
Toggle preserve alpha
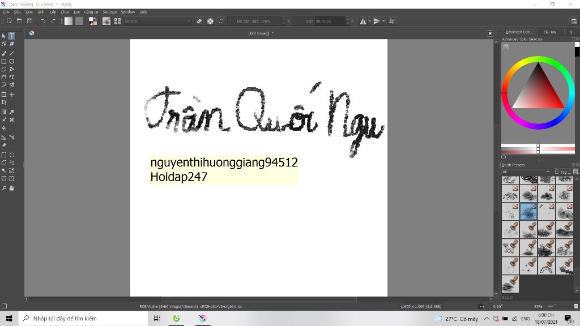tap(210, 21)
